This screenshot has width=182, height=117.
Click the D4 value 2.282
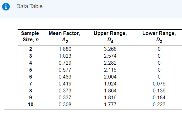click(x=110, y=63)
